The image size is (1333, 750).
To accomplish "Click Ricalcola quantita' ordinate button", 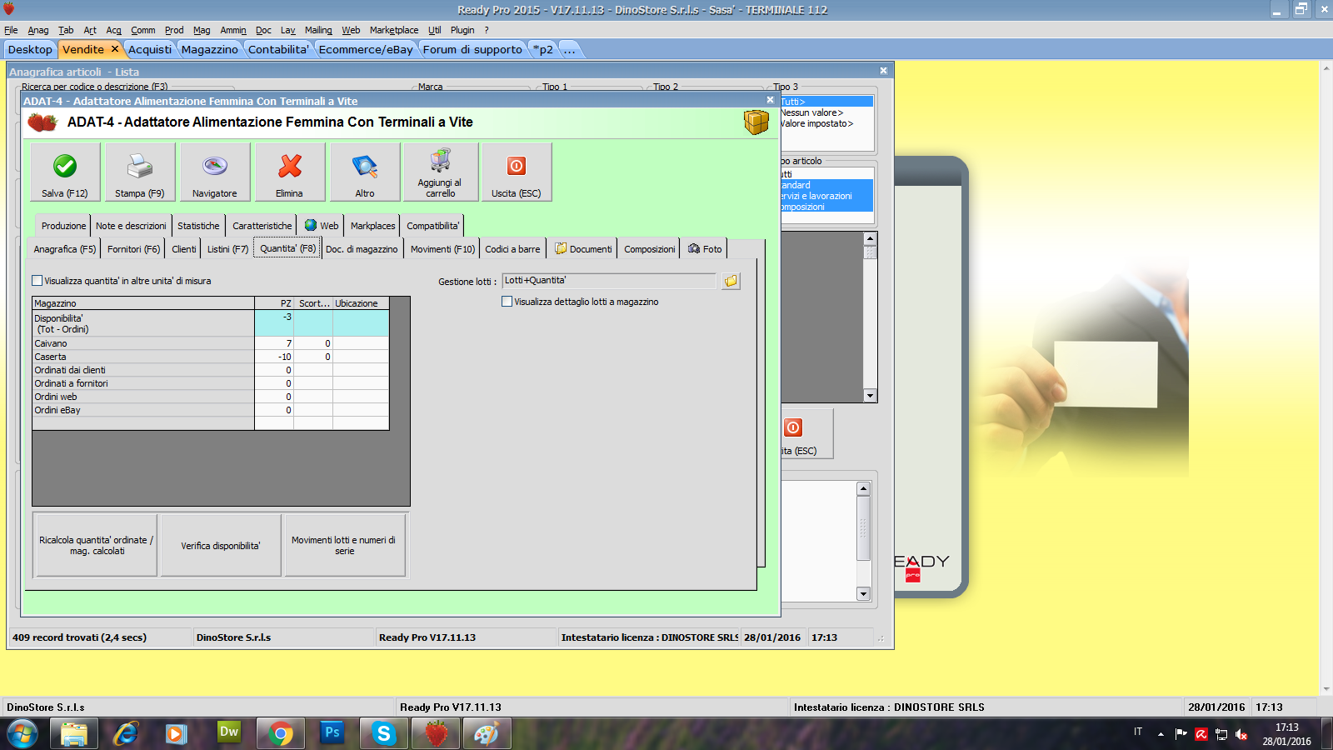I will pos(96,545).
